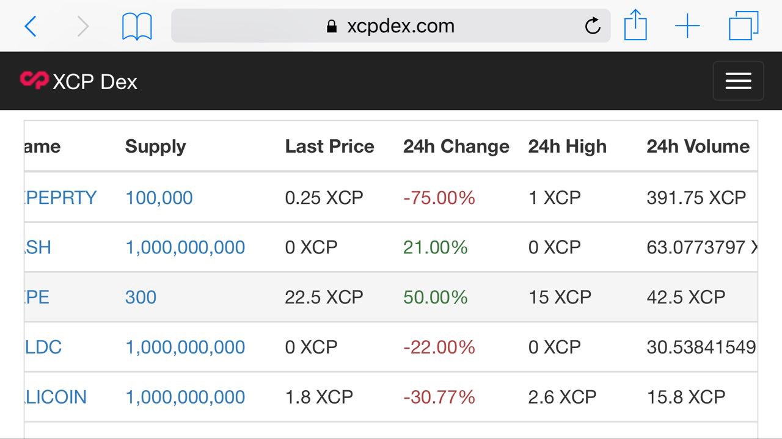782x439 pixels.
Task: Select the 24h Change column header
Action: tap(456, 147)
